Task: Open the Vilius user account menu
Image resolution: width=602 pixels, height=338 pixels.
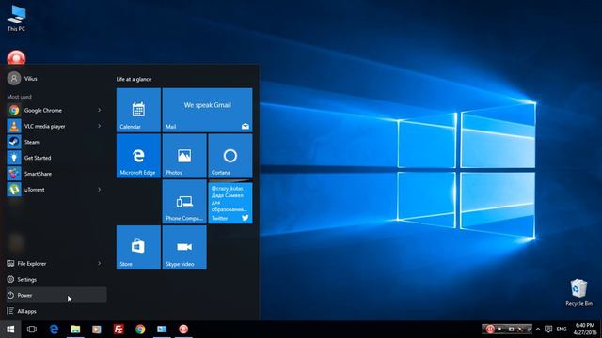Action: pyautogui.click(x=23, y=79)
